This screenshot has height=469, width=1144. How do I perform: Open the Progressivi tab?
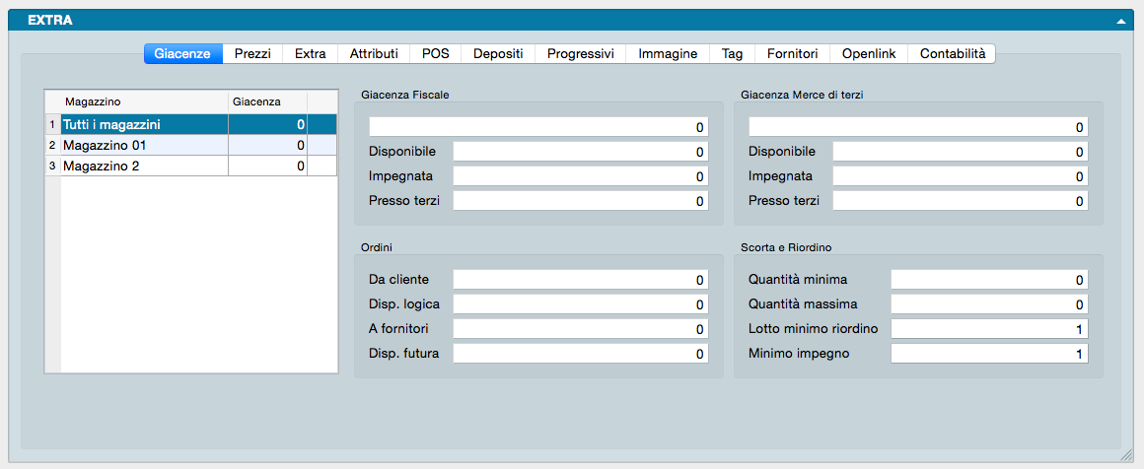(580, 54)
